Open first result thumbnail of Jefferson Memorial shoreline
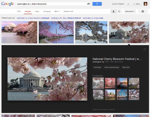150x117 pixels. [x=19, y=32]
